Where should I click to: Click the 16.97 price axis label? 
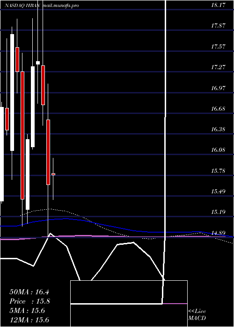click(219, 88)
